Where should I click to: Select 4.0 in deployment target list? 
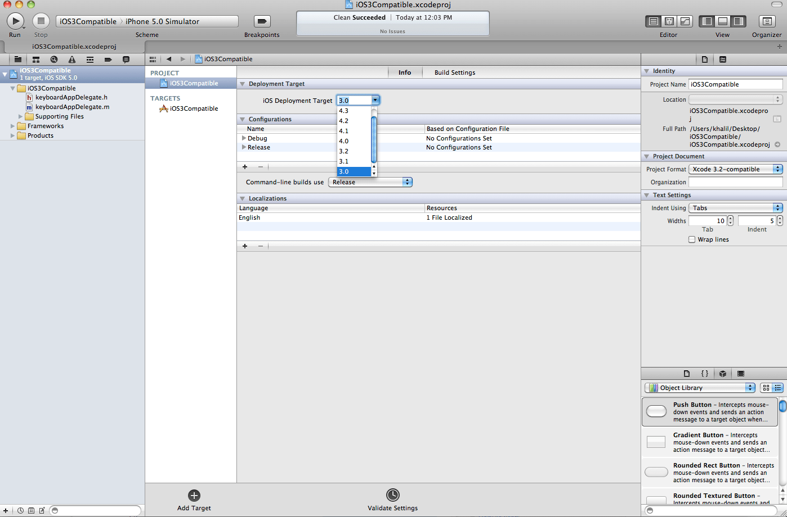click(x=354, y=141)
